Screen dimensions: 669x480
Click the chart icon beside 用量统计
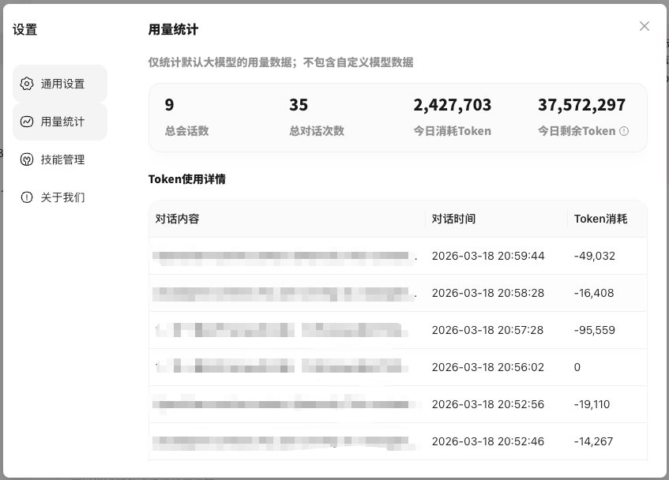coord(26,122)
